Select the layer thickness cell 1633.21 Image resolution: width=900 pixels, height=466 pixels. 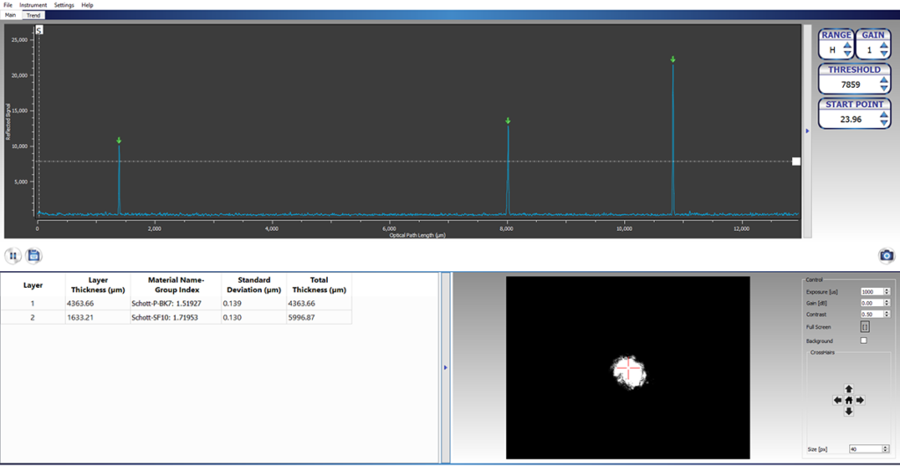coord(98,317)
